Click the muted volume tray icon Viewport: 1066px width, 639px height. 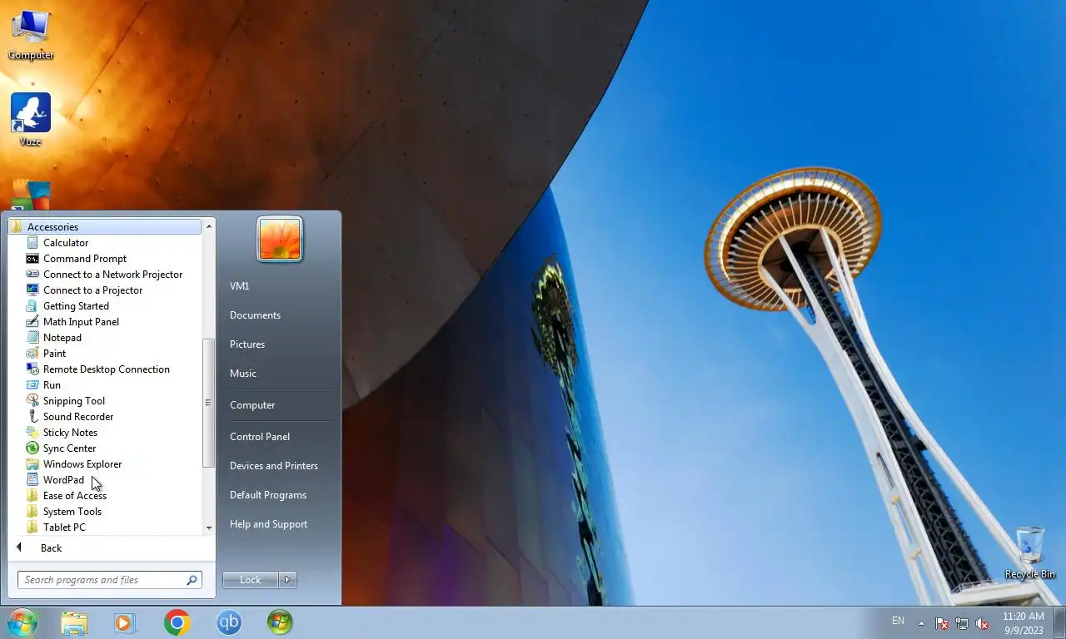pos(982,623)
